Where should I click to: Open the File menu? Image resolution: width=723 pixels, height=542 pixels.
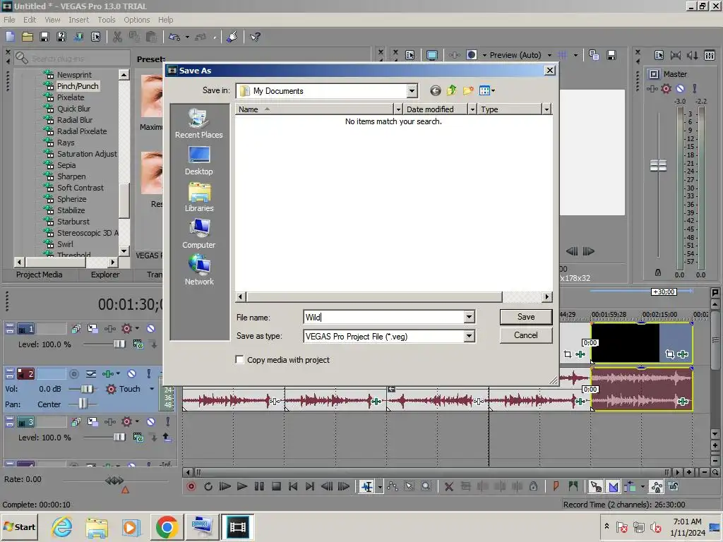9,20
